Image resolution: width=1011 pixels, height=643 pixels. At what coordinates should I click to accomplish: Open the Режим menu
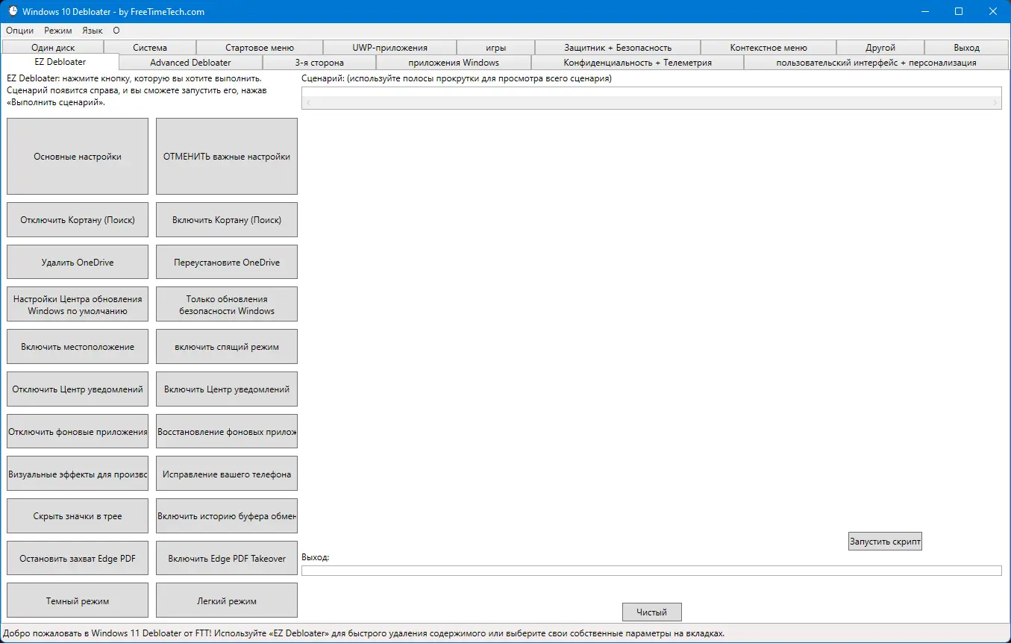pos(58,31)
